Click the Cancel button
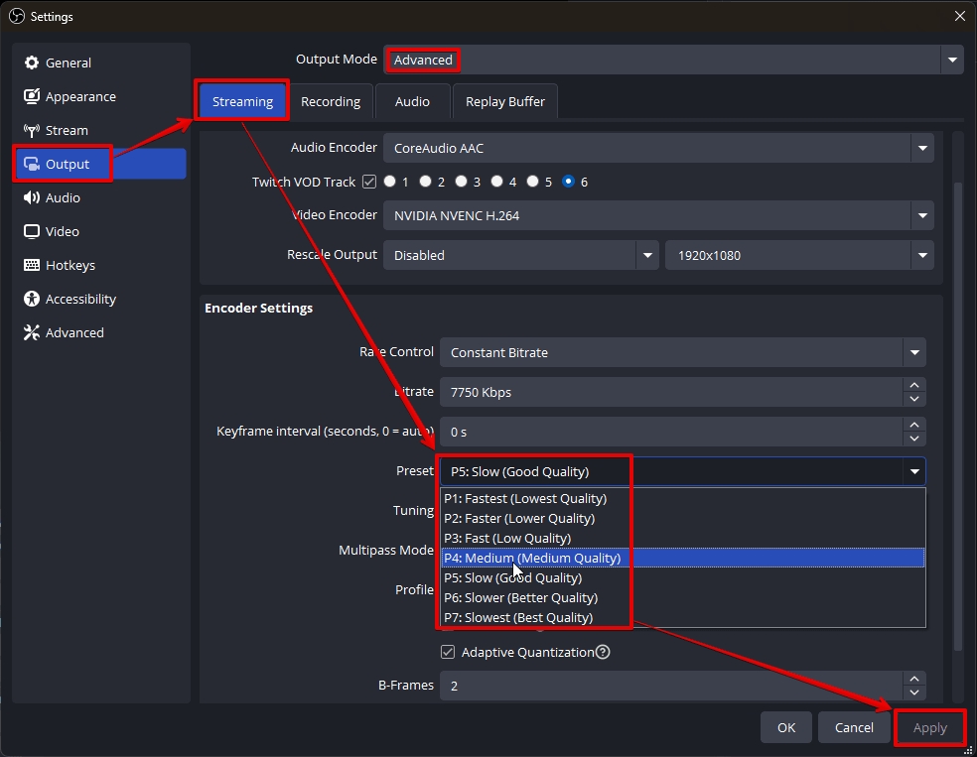The image size is (977, 757). point(854,728)
